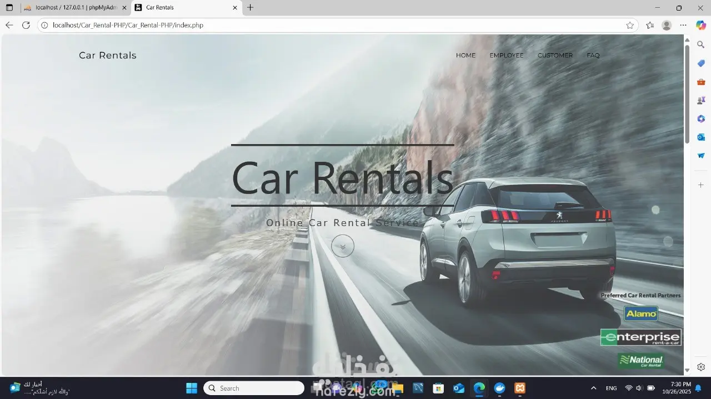
Task: Open sidebar settings gear
Action: coord(701,367)
